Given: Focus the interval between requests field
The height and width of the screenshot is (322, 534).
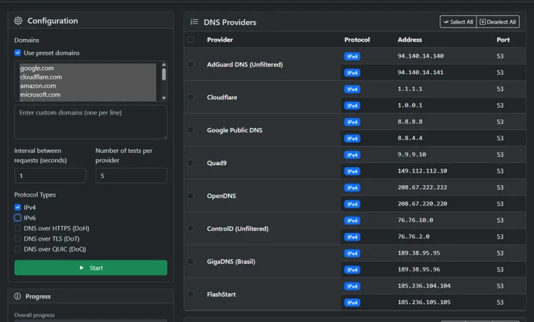Looking at the screenshot, I should click(50, 175).
